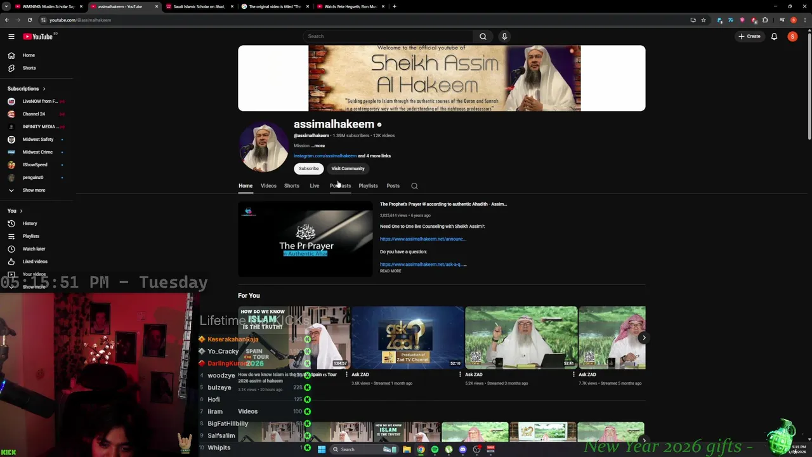Open History in the sidebar
Screen dimensions: 812x457
click(x=36, y=223)
